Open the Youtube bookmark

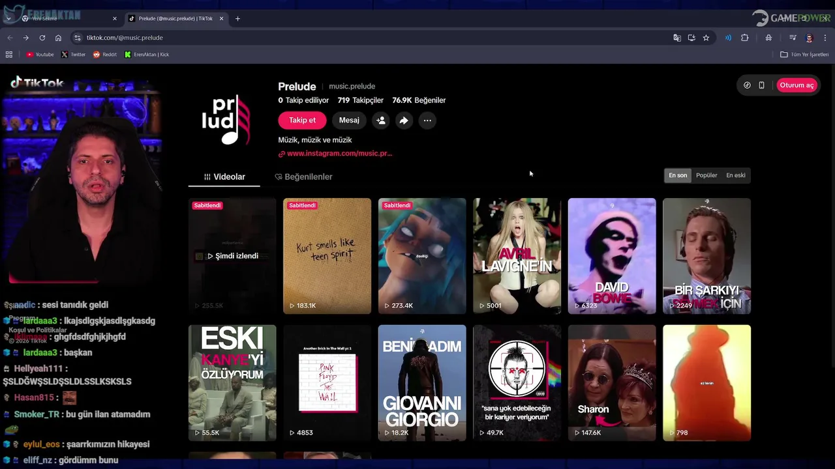tap(40, 55)
